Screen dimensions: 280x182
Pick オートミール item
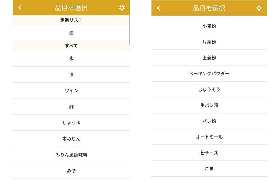tap(209, 137)
